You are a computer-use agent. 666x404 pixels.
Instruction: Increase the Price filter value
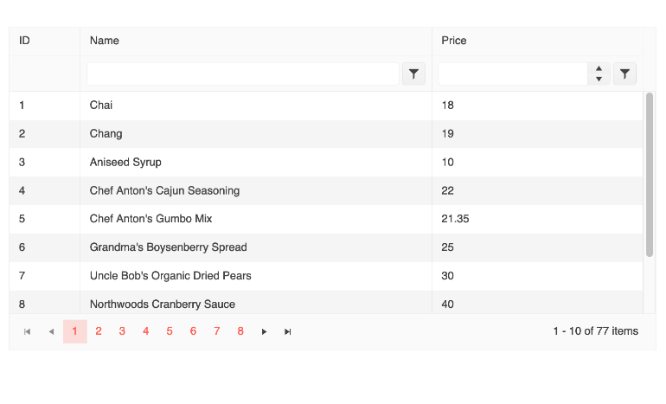(x=599, y=68)
